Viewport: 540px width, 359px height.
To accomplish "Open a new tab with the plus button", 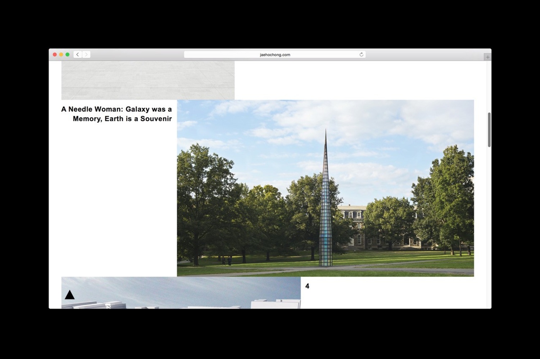I will [x=487, y=57].
